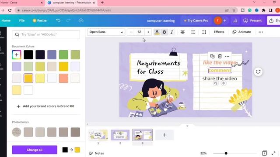Viewport: 280px width, 157px height.
Task: Click the cloud save status icon
Action: (81, 20)
